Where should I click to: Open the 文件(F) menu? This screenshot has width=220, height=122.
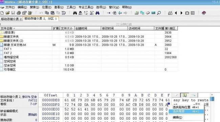pos(10,7)
